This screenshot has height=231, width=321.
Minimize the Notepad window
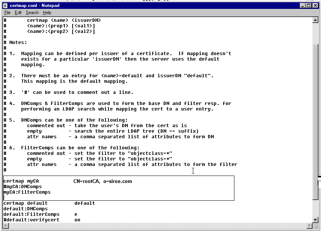302,6
